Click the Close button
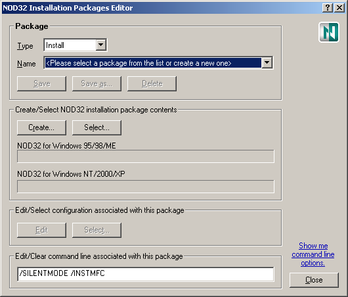The height and width of the screenshot is (297, 348). click(x=314, y=280)
